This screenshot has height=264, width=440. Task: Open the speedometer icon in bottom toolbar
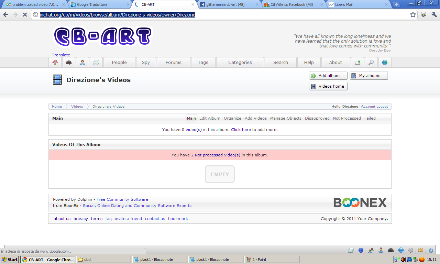tap(391, 250)
